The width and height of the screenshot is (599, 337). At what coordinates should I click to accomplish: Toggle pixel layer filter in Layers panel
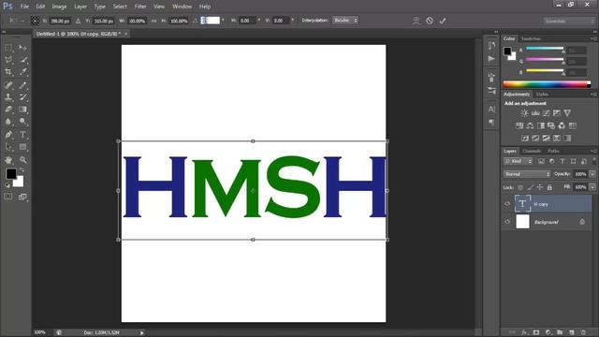click(541, 161)
